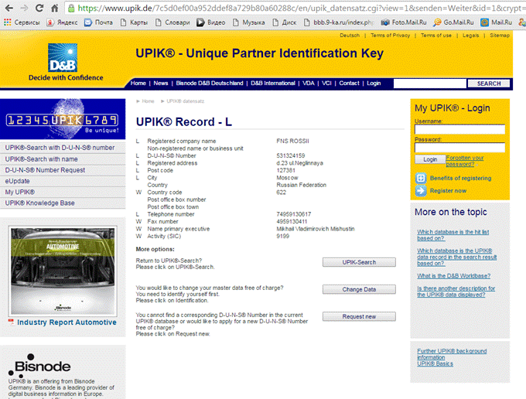Go to D&B International in navigation
The height and width of the screenshot is (399, 526).
pos(272,83)
